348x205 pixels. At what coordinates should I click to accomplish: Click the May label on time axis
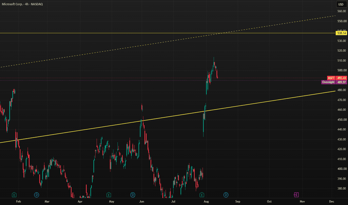pyautogui.click(x=111, y=201)
